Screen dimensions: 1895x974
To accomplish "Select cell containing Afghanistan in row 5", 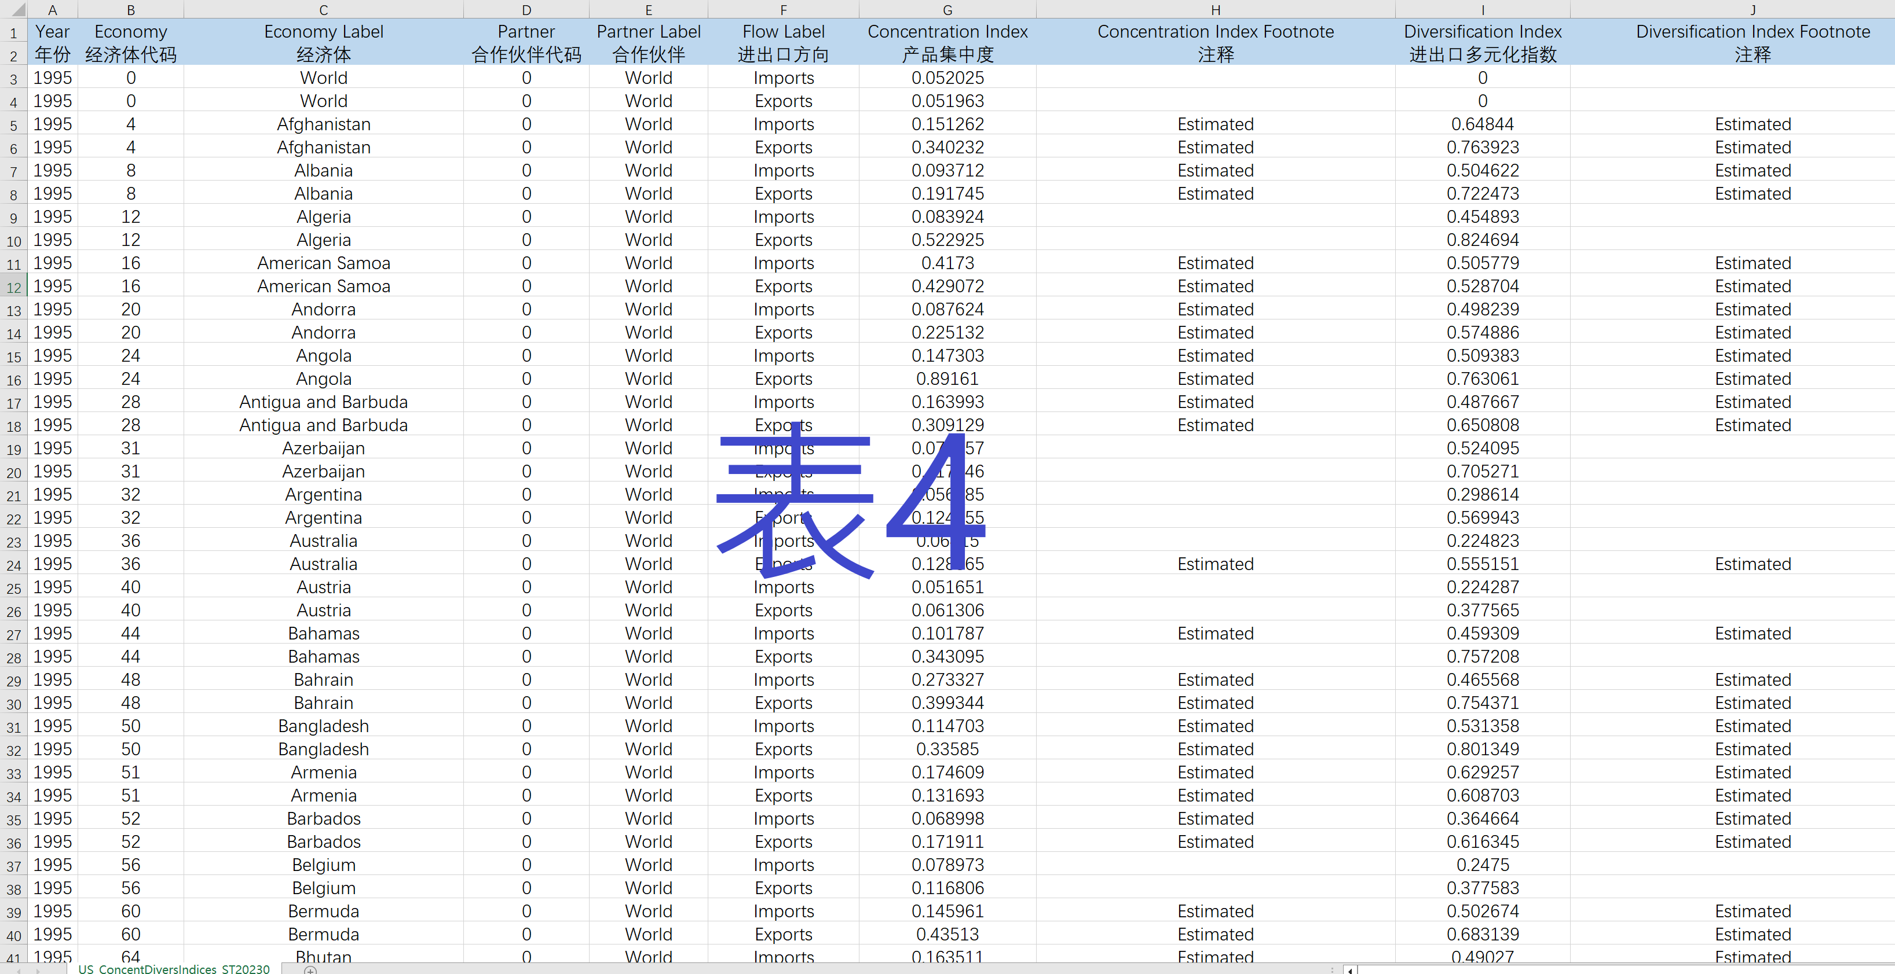I will pyautogui.click(x=323, y=124).
